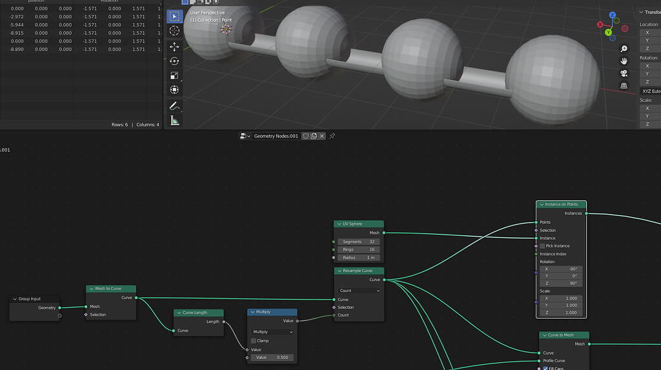
Task: Toggle Clamp checkbox in Multiply node
Action: click(253, 341)
